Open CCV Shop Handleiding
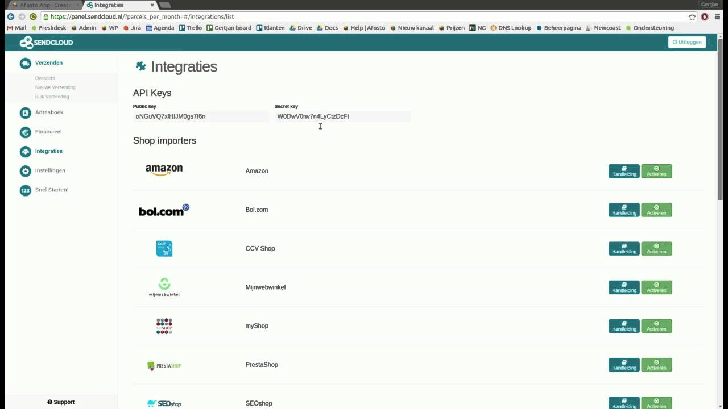The image size is (728, 409). (624, 249)
